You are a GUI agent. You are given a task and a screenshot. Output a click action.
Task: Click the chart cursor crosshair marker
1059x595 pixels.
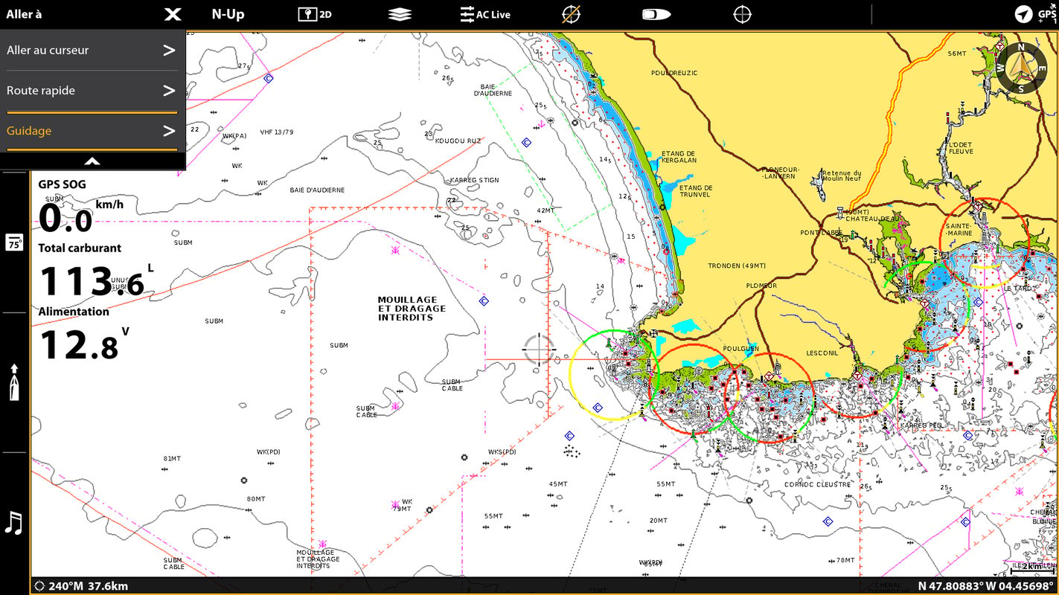point(538,350)
